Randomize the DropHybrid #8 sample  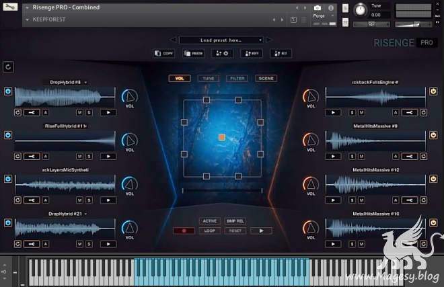pyautogui.click(x=17, y=112)
